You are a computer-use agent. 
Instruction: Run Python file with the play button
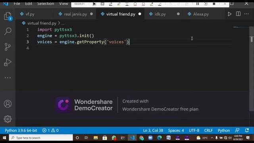click(229, 14)
